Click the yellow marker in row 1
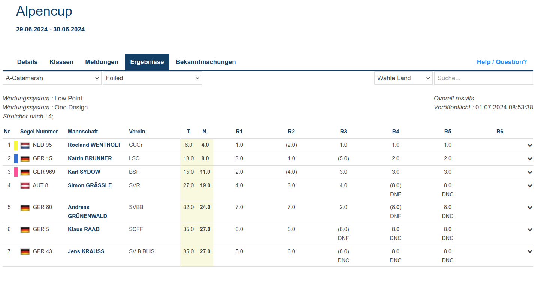Screen dimensions: 547x284 [16, 145]
